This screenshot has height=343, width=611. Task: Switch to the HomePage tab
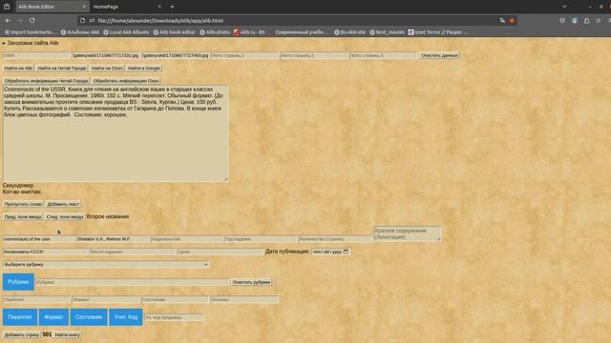(127, 7)
